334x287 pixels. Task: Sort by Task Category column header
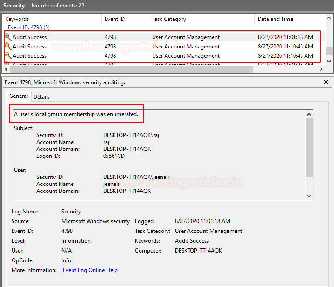202,19
